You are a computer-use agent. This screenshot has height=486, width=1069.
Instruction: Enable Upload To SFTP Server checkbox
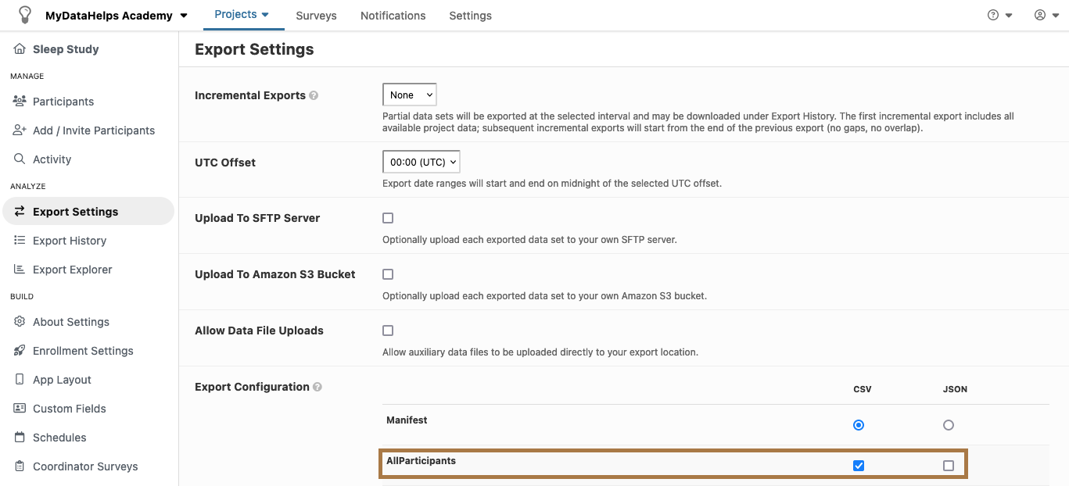click(388, 218)
